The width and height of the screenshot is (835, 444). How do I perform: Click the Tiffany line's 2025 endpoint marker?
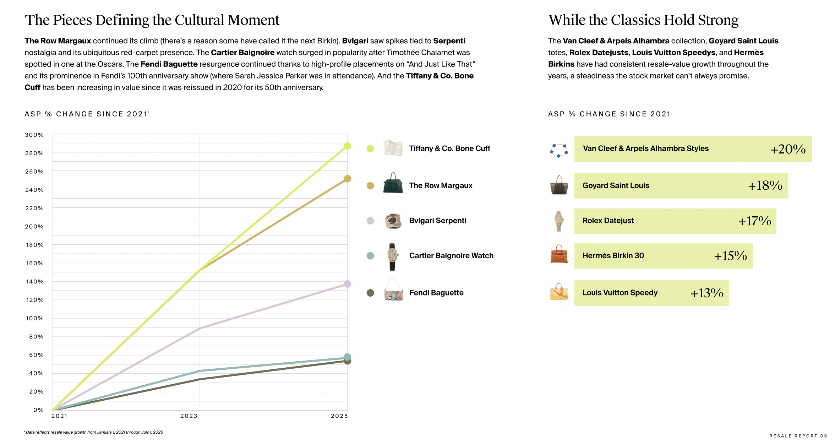pos(348,146)
